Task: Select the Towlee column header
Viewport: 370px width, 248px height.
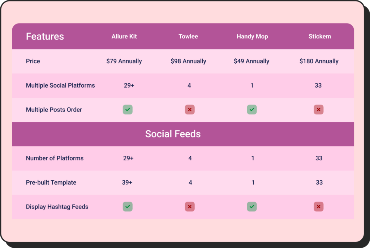Action: tap(188, 36)
